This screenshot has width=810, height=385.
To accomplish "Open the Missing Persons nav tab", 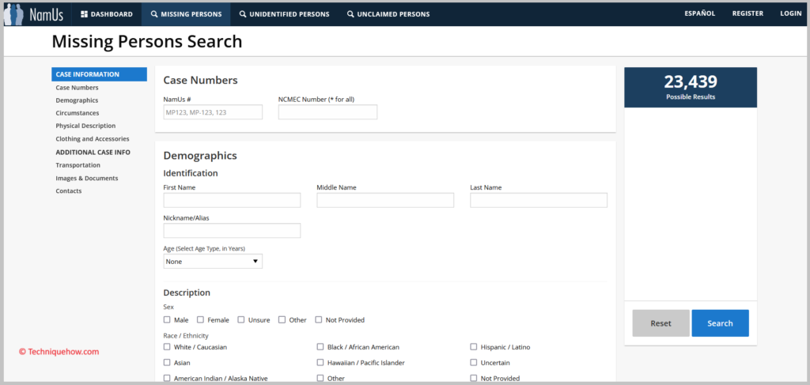I will pyautogui.click(x=186, y=14).
